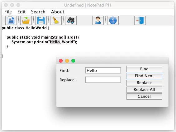Click the empty Replace input field
Image resolution: width=176 pixels, height=132 pixels.
[103, 80]
